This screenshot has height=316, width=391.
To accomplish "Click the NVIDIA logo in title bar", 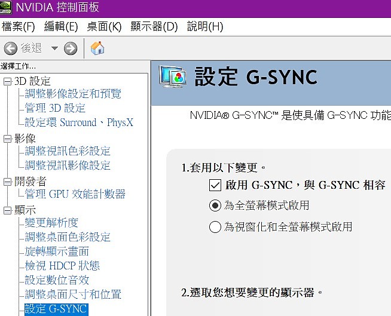I will (6, 7).
